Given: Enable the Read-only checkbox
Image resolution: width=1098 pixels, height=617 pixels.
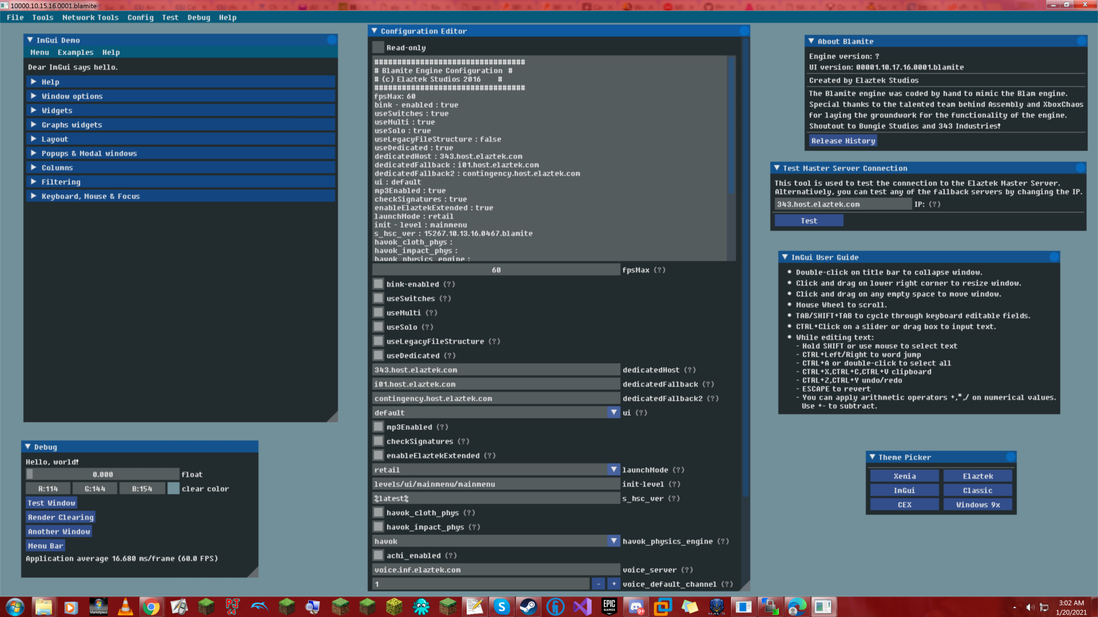Looking at the screenshot, I should [378, 47].
